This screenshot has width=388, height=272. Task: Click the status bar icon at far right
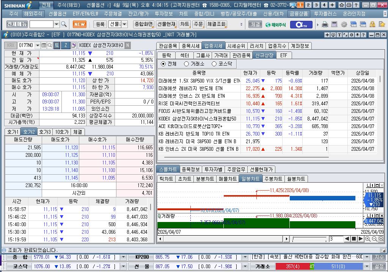383,250
